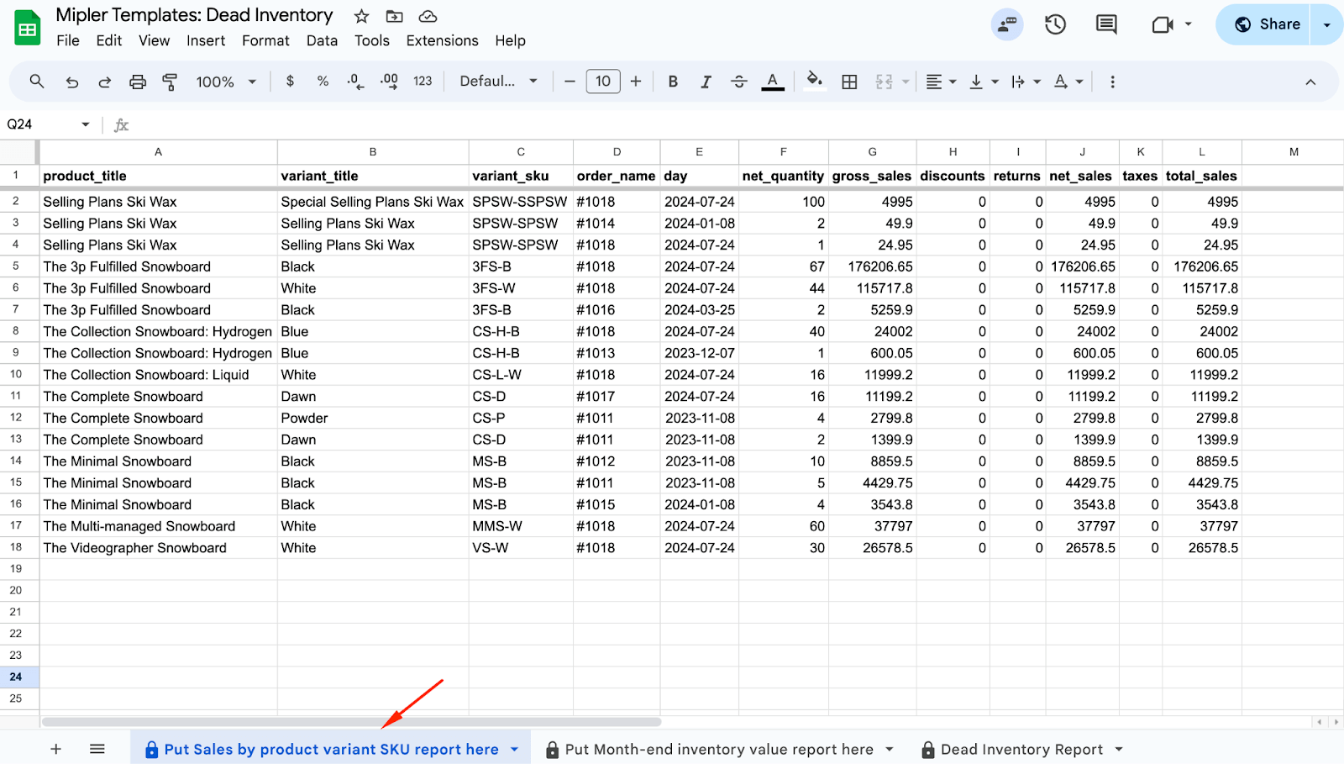Image resolution: width=1344 pixels, height=764 pixels.
Task: Toggle strikethrough formatting
Action: [738, 82]
